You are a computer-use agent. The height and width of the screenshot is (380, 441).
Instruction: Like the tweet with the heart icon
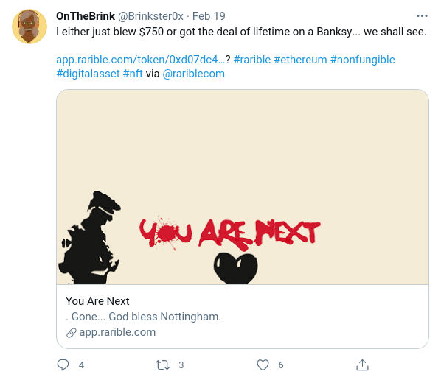pyautogui.click(x=263, y=365)
